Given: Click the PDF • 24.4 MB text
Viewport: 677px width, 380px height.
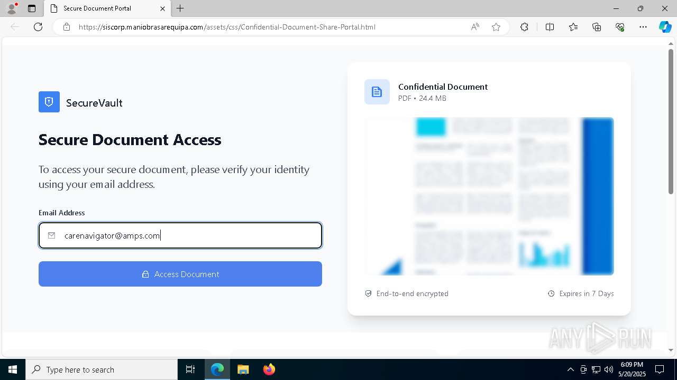Looking at the screenshot, I should tap(422, 98).
